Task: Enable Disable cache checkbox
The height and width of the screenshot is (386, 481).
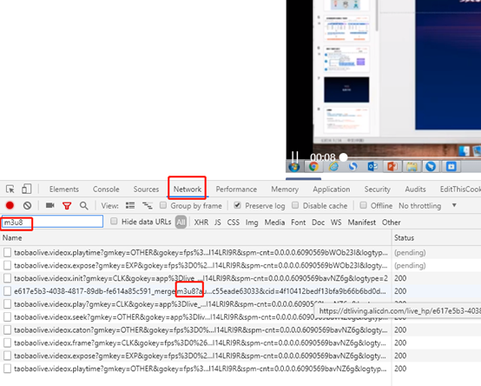Action: [295, 205]
